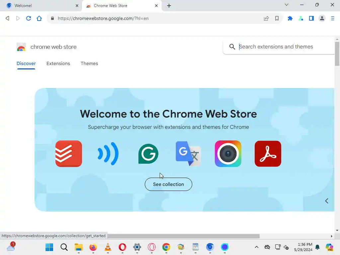Screen dimensions: 340x255
Task: Click the forward navigation arrow
Action: tap(18, 19)
